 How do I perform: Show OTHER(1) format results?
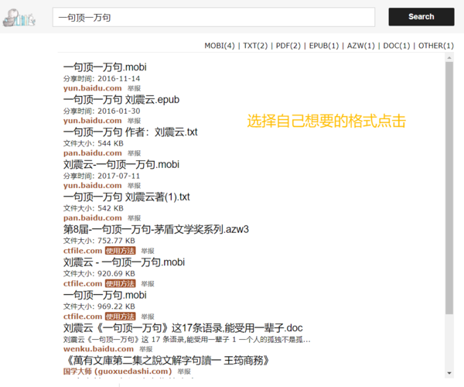click(x=436, y=46)
